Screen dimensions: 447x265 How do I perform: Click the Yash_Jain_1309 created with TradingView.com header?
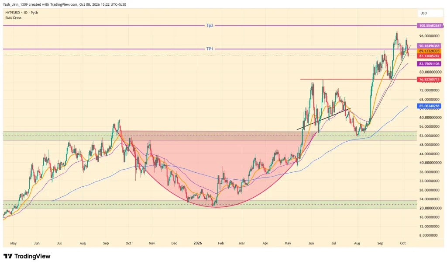click(65, 4)
